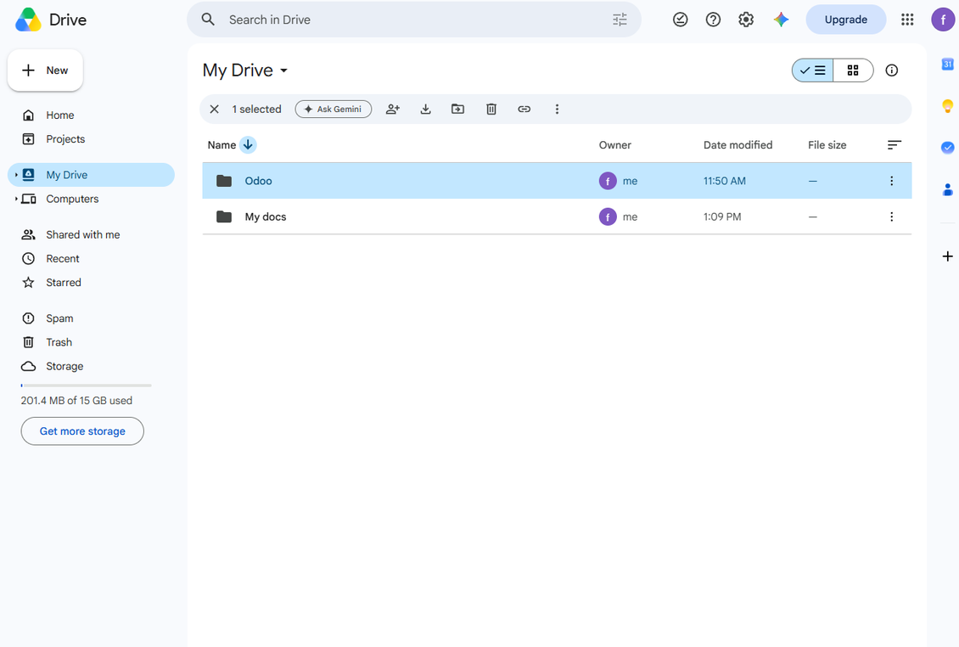Sort by Name column header
Image resolution: width=959 pixels, height=647 pixels.
(222, 145)
